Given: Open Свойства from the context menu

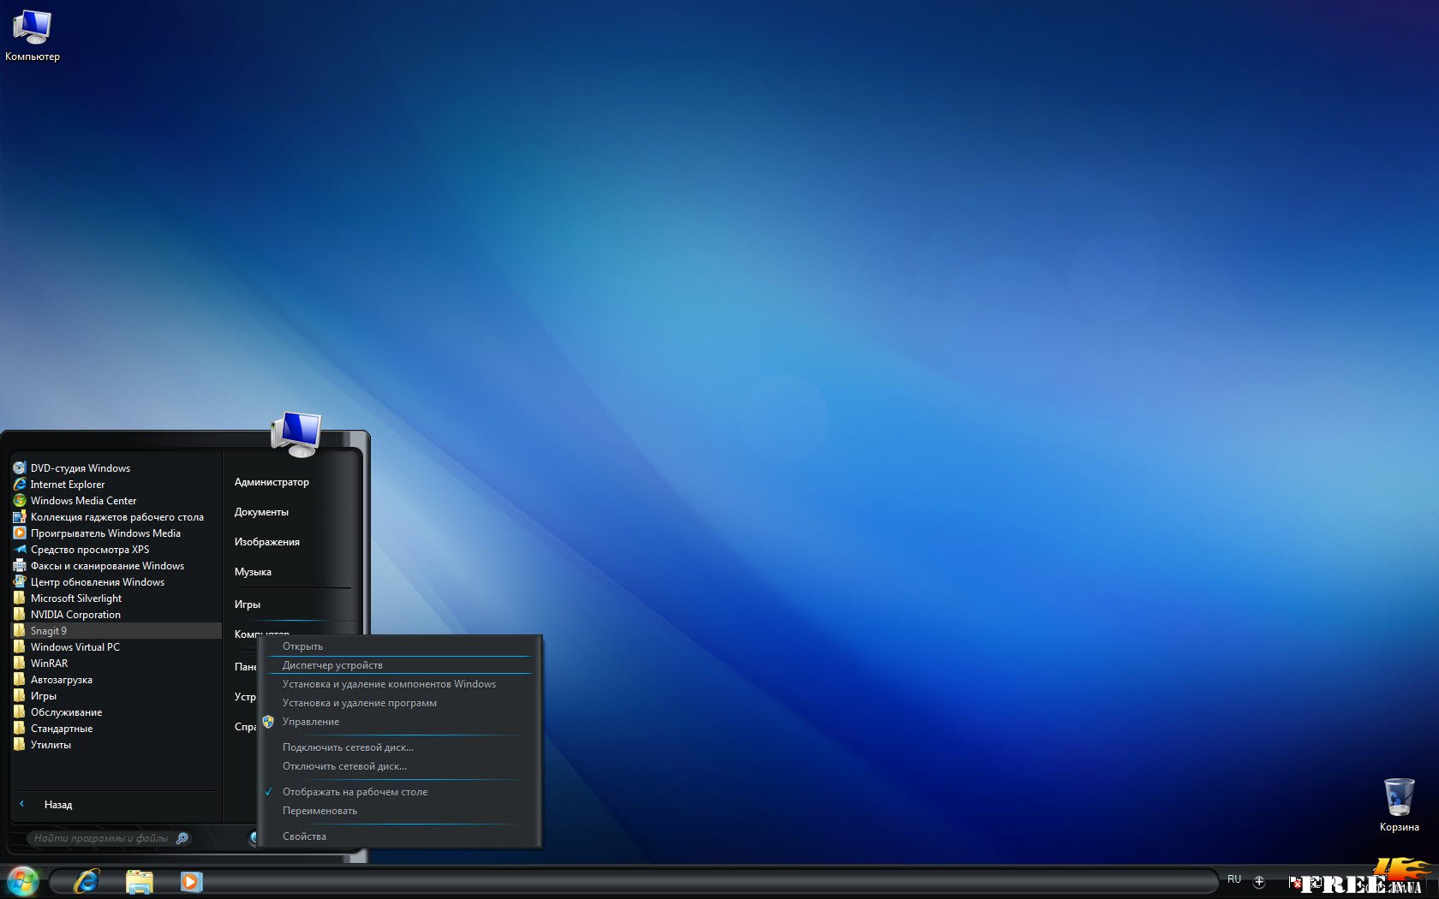Looking at the screenshot, I should 399,836.
